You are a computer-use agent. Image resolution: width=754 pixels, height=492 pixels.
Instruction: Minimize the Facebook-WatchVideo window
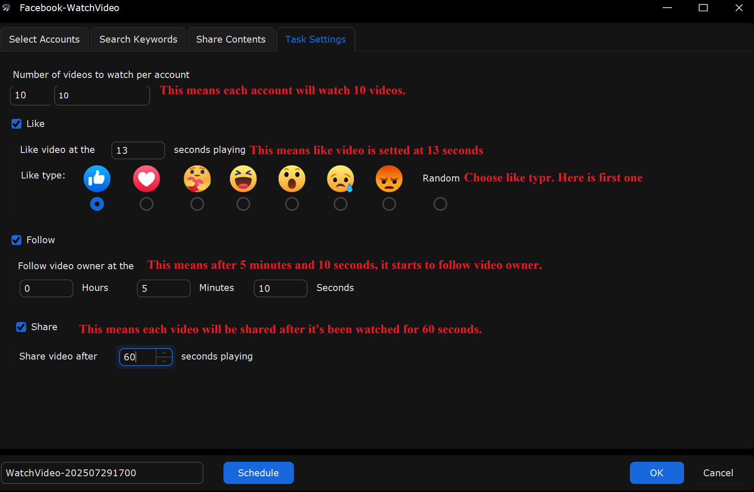point(667,8)
